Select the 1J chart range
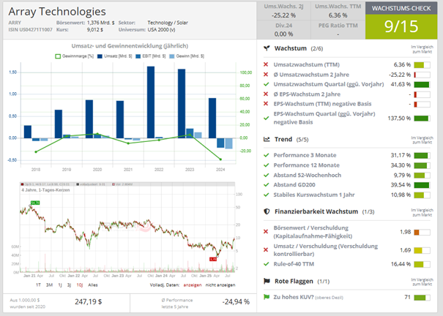The image size is (443, 316). tap(60, 285)
